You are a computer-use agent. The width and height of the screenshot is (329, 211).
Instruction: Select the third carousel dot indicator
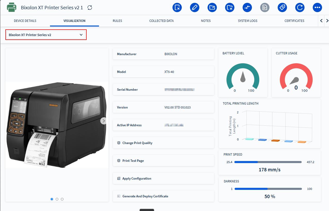coord(62,199)
